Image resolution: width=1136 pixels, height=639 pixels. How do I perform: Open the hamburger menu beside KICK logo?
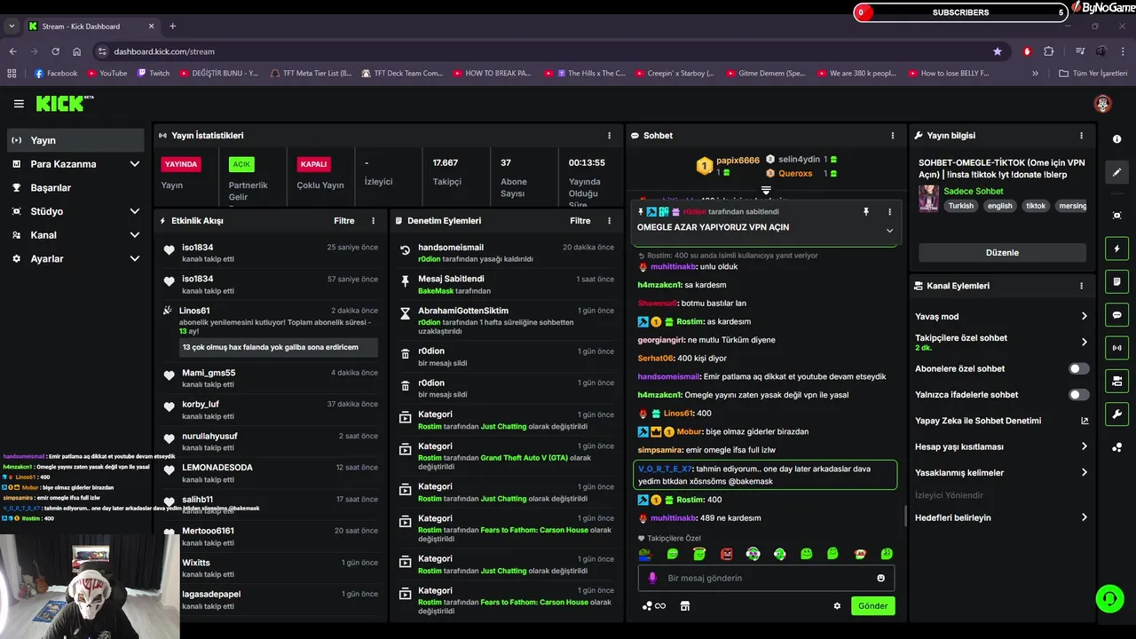(x=19, y=104)
